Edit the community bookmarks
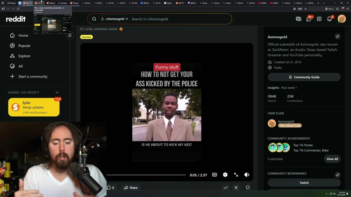This screenshot has height=197, width=351. click(338, 175)
